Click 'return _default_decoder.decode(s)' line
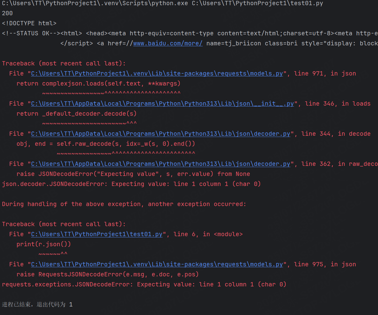The image size is (378, 315). [x=77, y=114]
